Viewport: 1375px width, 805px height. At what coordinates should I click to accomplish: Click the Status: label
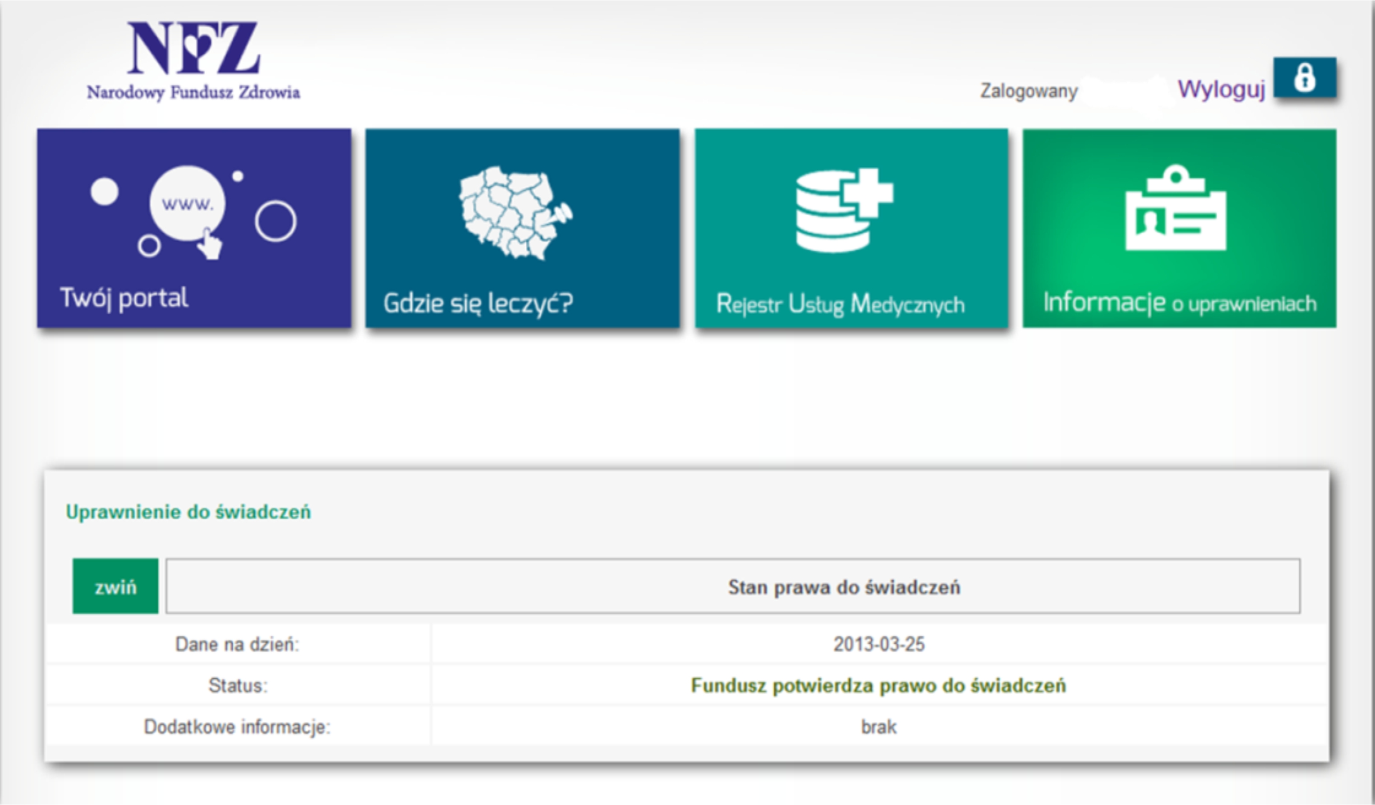[x=238, y=686]
